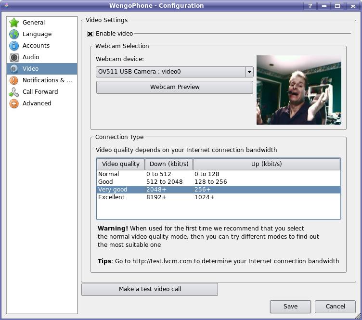Screen dimensions: 362x320
Task: Save the configuration settings
Action: (x=290, y=307)
